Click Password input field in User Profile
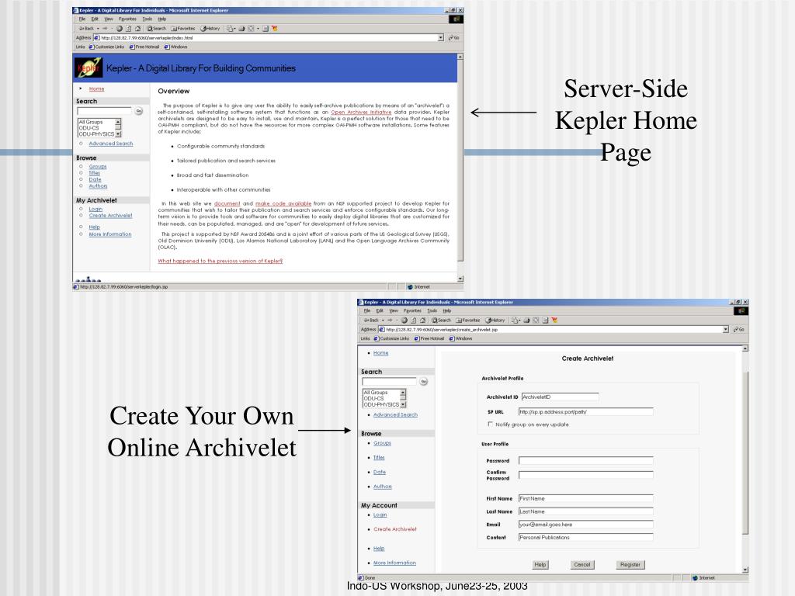 coord(585,461)
